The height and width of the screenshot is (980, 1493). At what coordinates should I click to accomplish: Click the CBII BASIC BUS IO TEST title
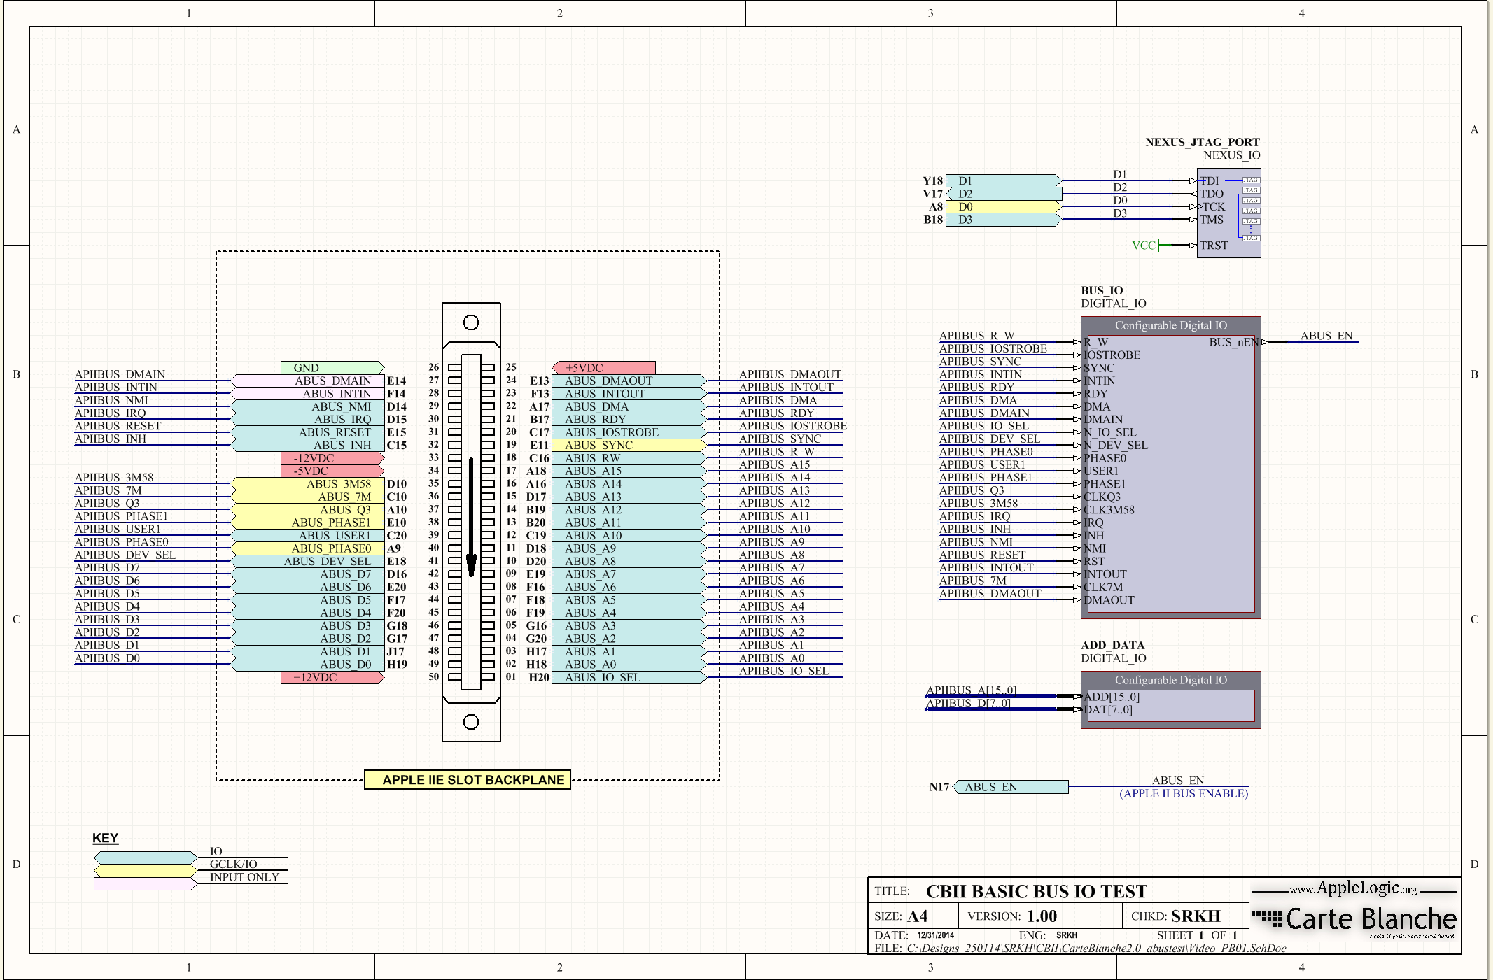1037,891
